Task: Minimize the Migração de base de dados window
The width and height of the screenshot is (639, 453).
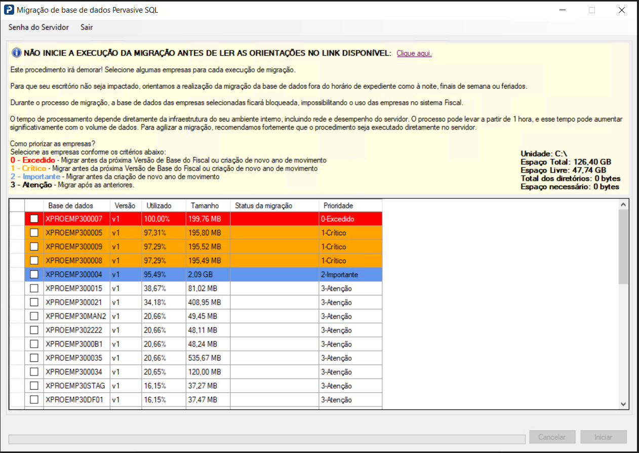Action: (x=562, y=10)
